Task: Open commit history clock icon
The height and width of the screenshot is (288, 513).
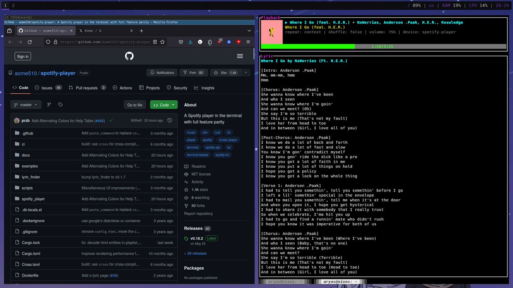Action: point(170,120)
